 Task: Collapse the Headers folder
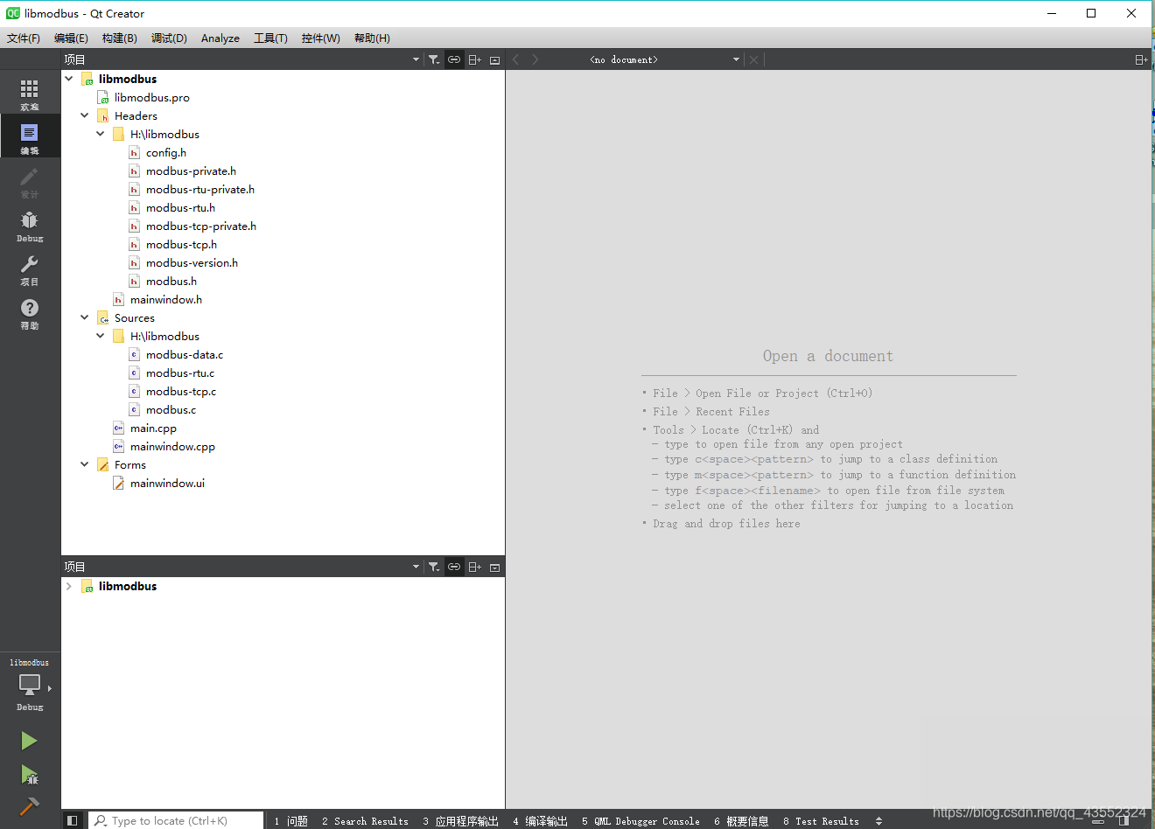[85, 115]
